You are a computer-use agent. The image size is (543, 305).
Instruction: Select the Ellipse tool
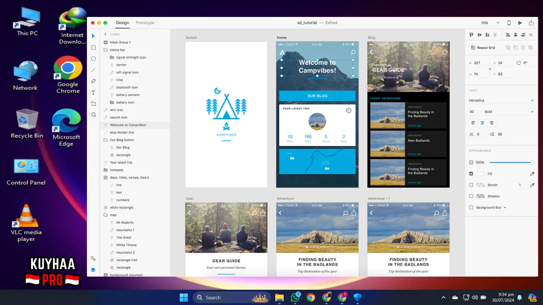(93, 59)
